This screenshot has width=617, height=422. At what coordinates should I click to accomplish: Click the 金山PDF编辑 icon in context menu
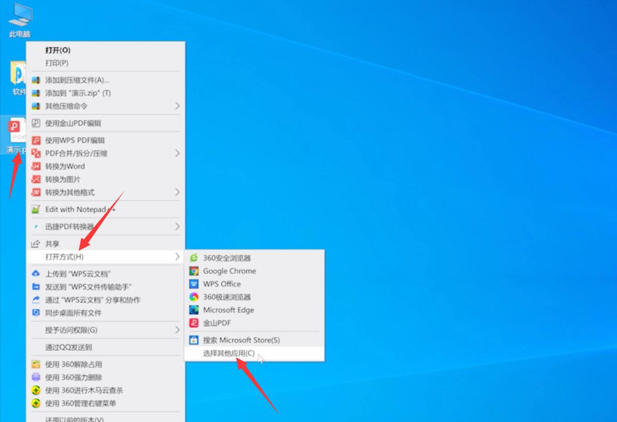[x=36, y=123]
